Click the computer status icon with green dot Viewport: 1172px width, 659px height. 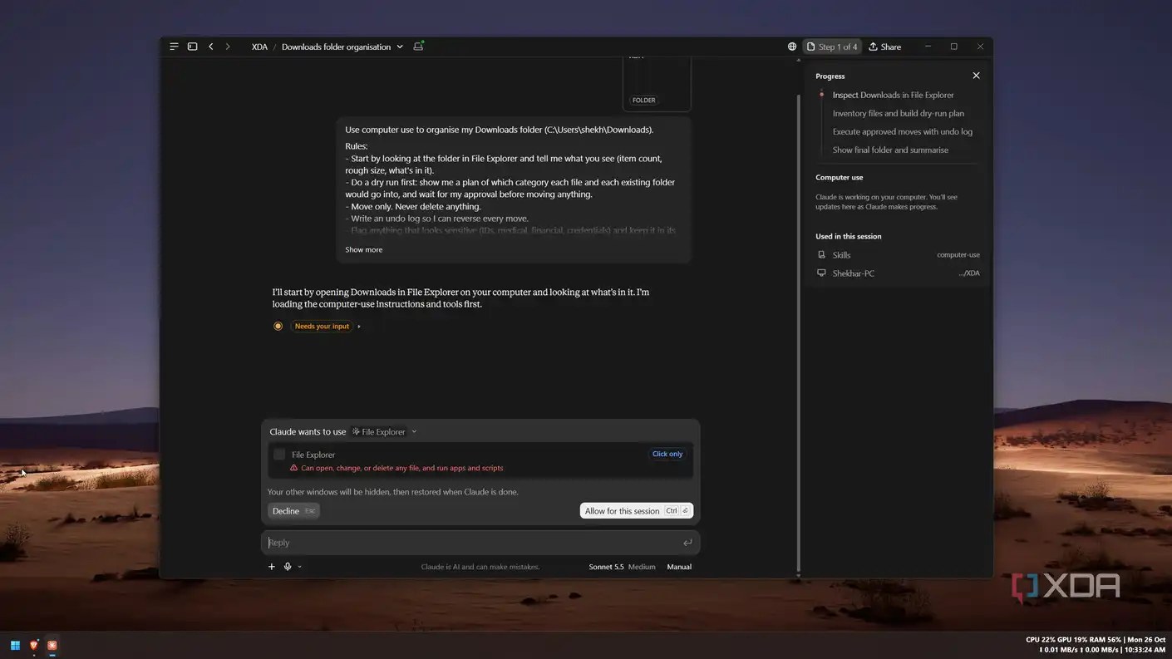click(418, 46)
